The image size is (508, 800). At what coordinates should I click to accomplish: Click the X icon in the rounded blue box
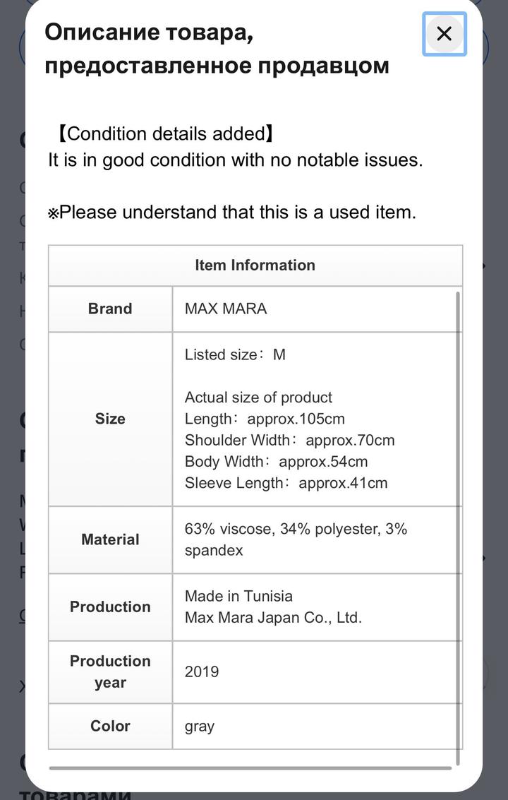pos(444,33)
